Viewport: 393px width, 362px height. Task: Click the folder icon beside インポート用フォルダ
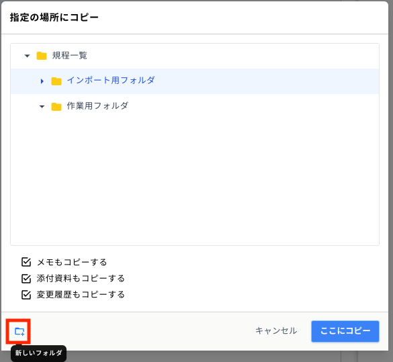tap(56, 81)
